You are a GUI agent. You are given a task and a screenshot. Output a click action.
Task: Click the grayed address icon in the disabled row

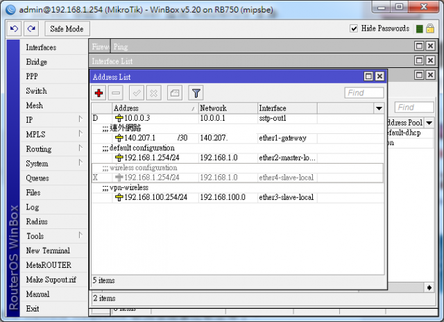click(119, 177)
